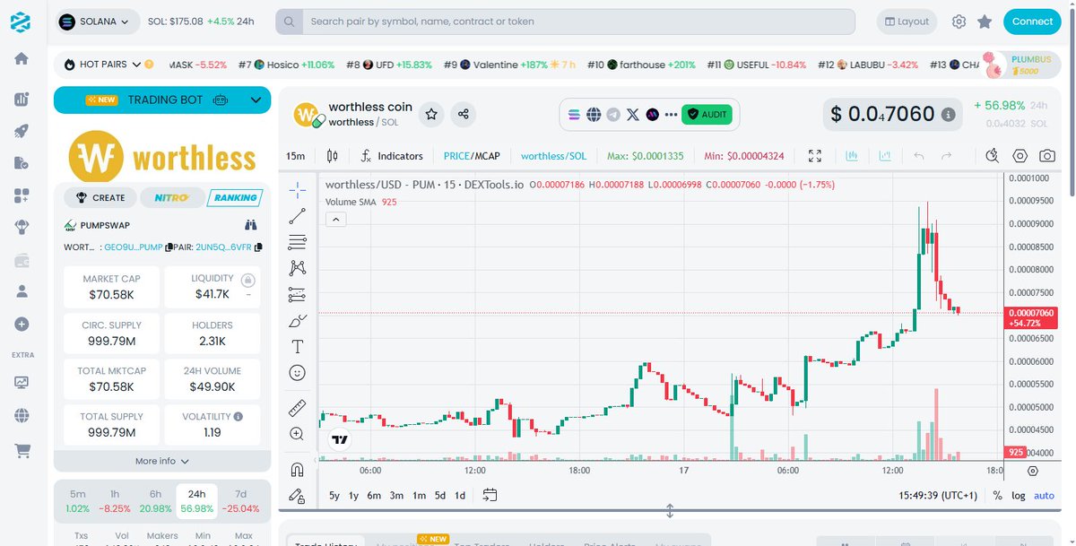
Task: Select the chart zoom-in tool
Action: [298, 434]
